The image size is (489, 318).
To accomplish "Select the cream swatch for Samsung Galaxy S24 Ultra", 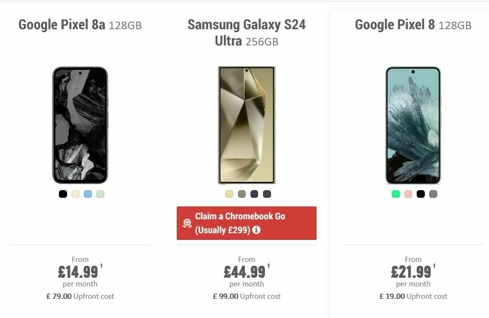I will [x=228, y=194].
